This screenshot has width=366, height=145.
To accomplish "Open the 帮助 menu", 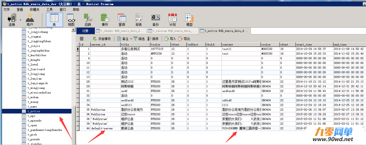I will (76, 10).
